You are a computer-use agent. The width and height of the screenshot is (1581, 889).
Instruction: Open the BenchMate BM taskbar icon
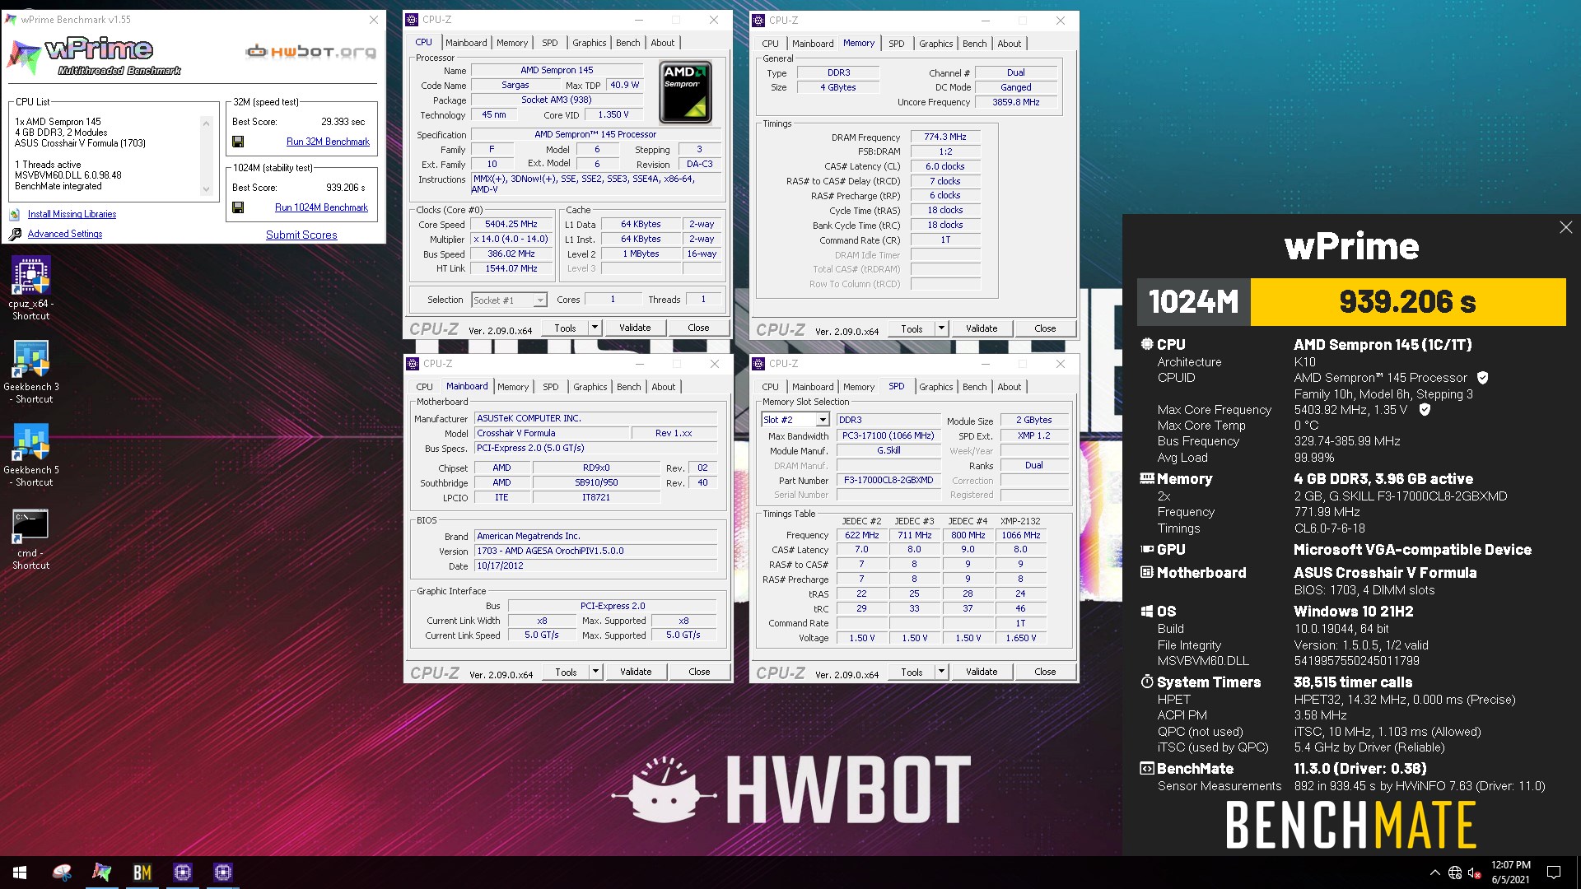click(x=142, y=873)
